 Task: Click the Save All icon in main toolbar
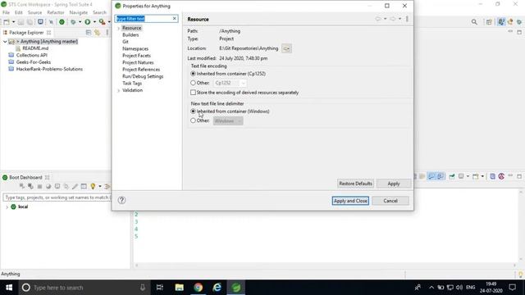click(x=30, y=22)
